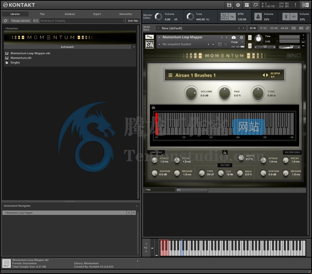Screen dimensions: 312x274
Task: Adjust the instrument output volume slider
Action: (x=290, y=47)
